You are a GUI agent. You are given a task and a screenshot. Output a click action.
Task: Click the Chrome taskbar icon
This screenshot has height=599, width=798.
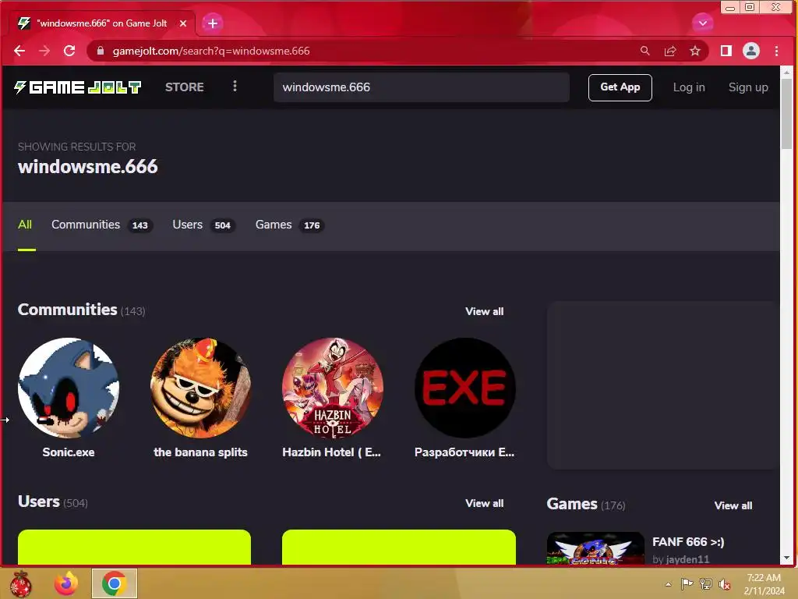pos(115,583)
